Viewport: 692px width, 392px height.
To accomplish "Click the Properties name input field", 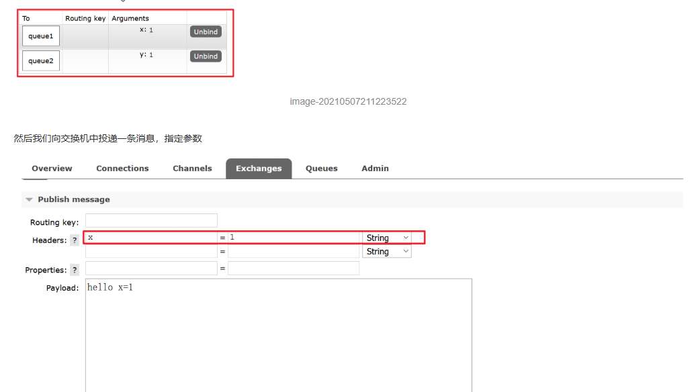I will click(x=151, y=268).
